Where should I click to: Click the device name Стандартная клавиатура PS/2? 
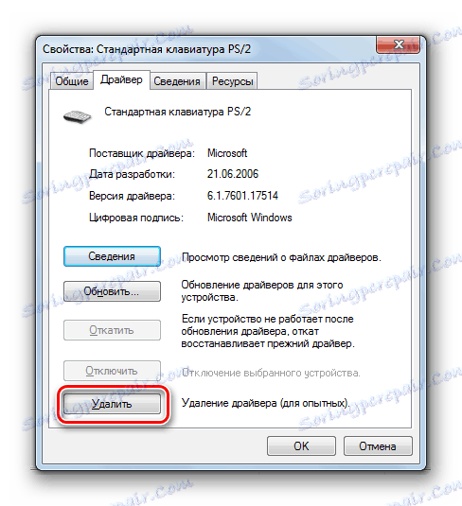[x=177, y=112]
